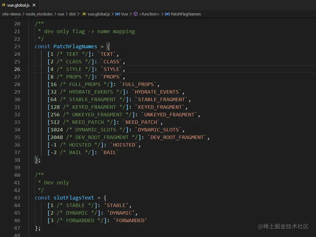Expand chevron after vite-demo breadcrumb
Image resolution: width=316 pixels, height=237 pixels.
tap(23, 14)
